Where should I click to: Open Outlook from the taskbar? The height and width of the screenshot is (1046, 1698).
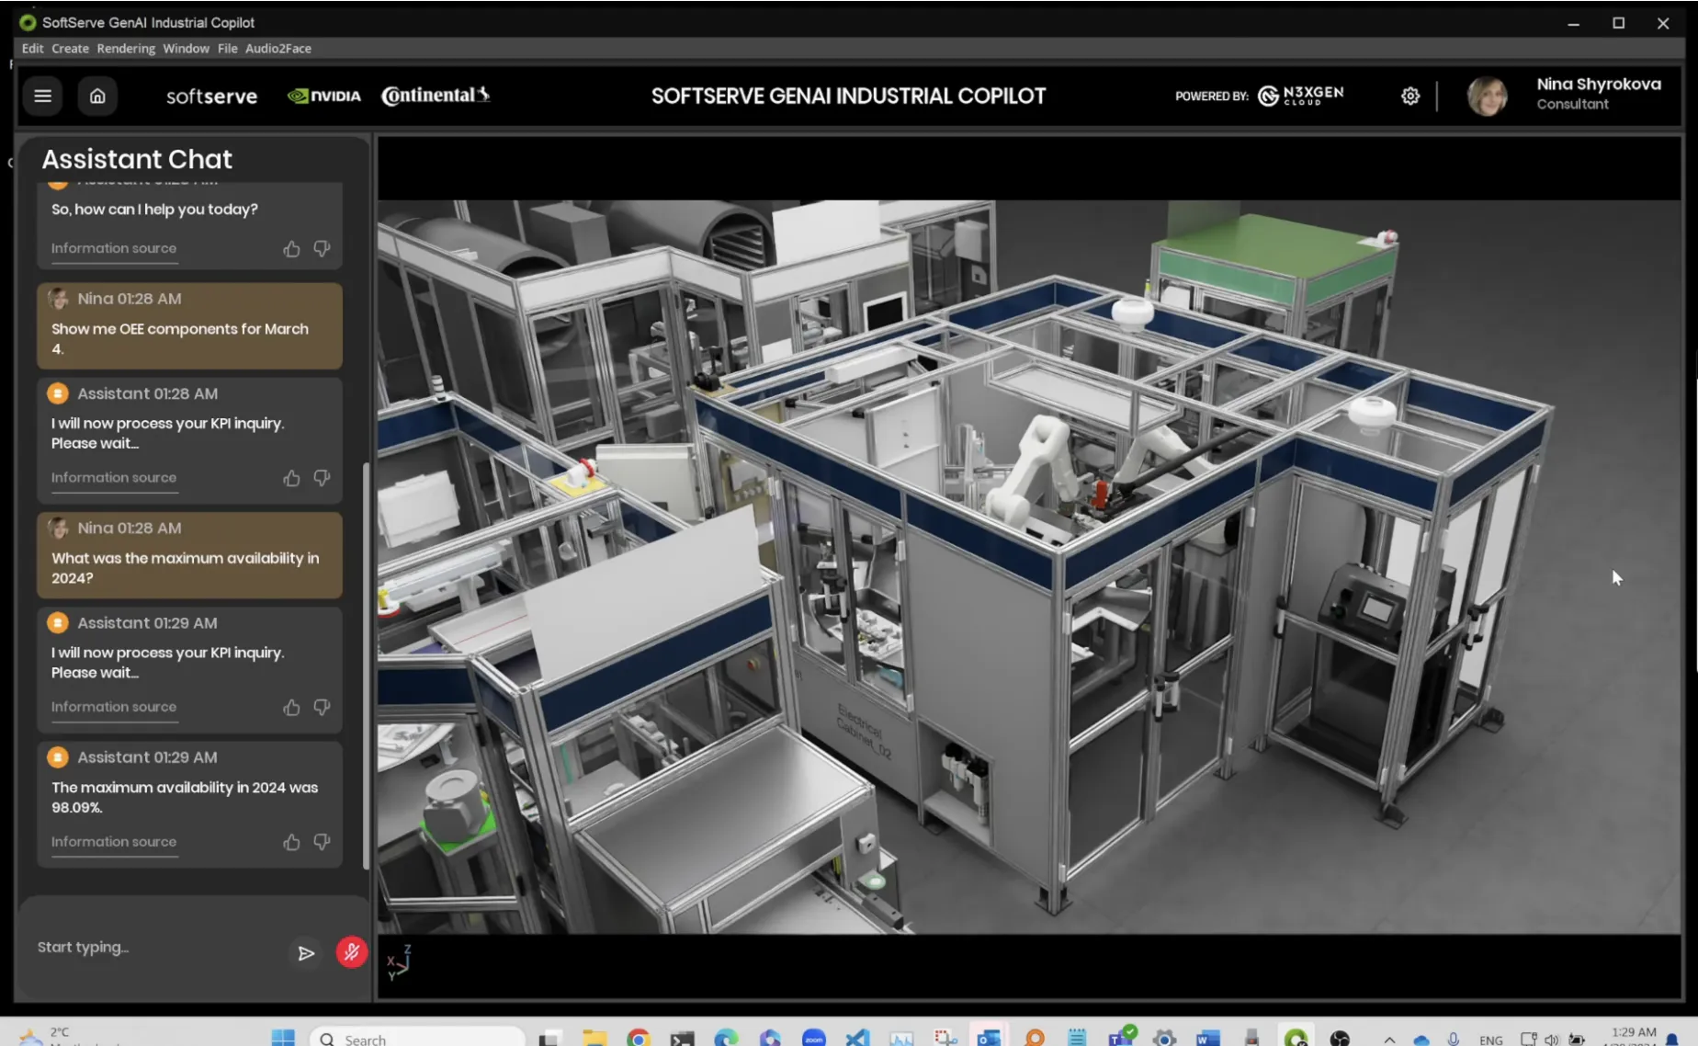[x=989, y=1039]
